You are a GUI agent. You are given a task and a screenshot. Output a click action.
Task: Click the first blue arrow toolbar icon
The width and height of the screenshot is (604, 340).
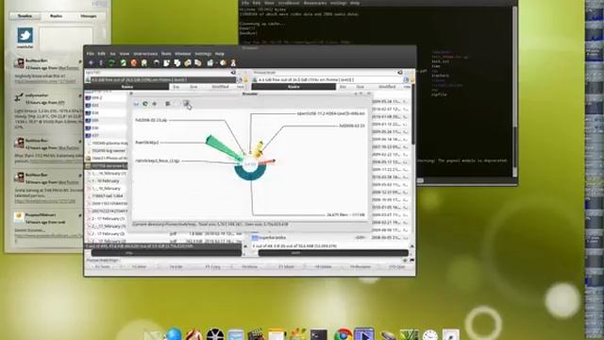coord(91,63)
